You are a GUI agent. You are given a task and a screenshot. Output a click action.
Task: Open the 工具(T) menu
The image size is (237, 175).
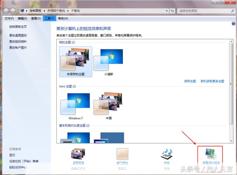[49, 19]
